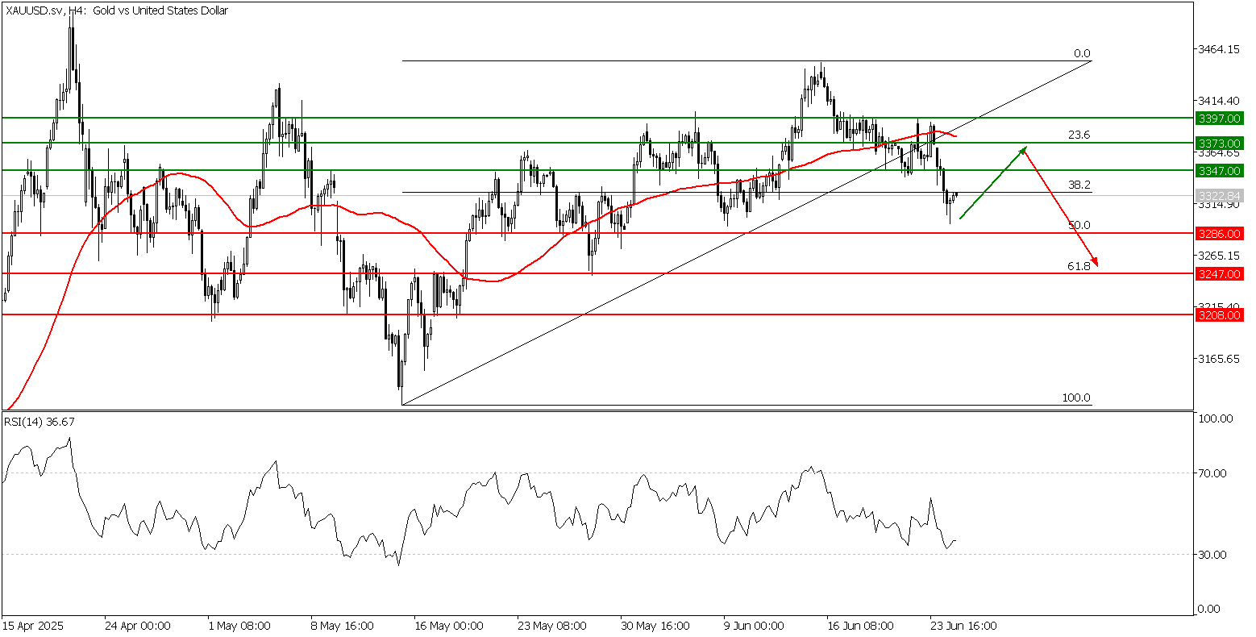Click the 70.00 RSI axis label
The image size is (1256, 637).
point(1215,473)
